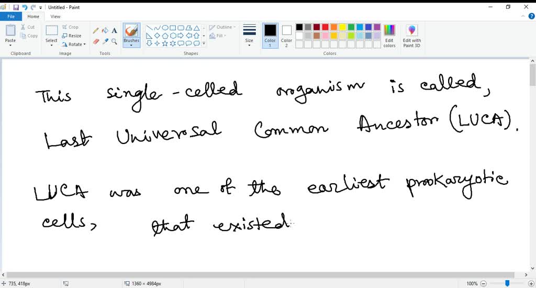Select the Pencil tool

click(x=96, y=31)
